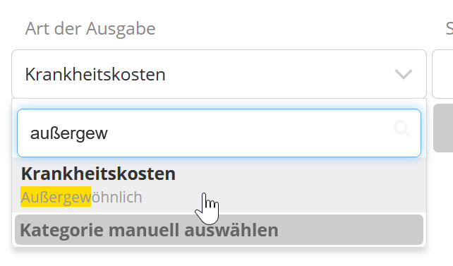The width and height of the screenshot is (453, 266).
Task: Click the Art der Ausgabe label
Action: click(x=90, y=29)
